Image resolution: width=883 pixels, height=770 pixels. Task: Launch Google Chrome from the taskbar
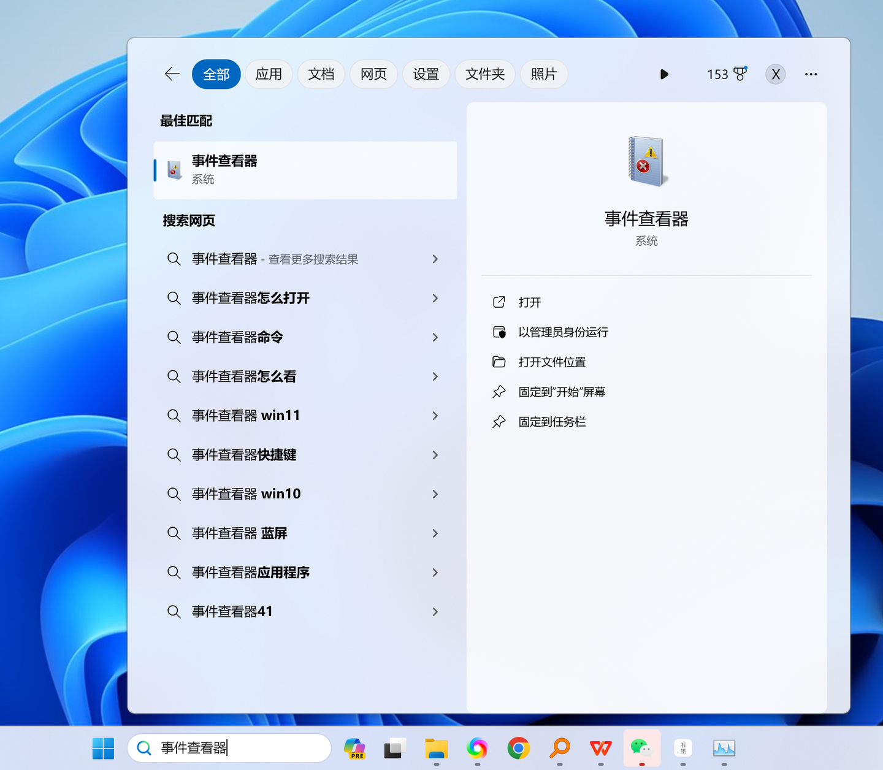pyautogui.click(x=518, y=748)
